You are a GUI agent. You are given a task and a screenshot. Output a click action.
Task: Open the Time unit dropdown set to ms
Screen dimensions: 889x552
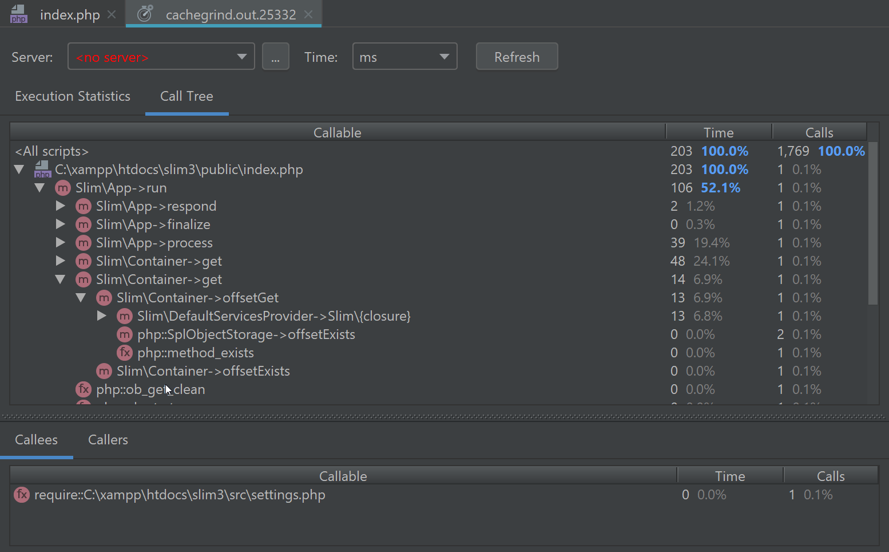404,57
